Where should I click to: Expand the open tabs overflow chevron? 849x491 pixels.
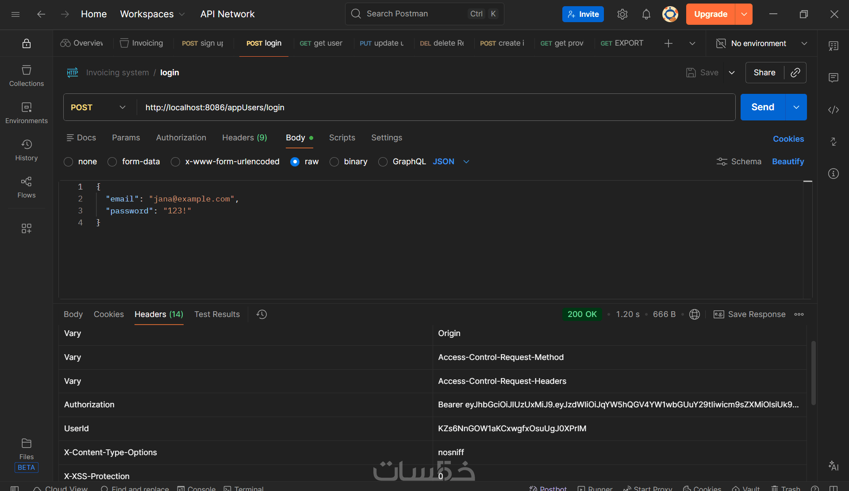pos(692,43)
